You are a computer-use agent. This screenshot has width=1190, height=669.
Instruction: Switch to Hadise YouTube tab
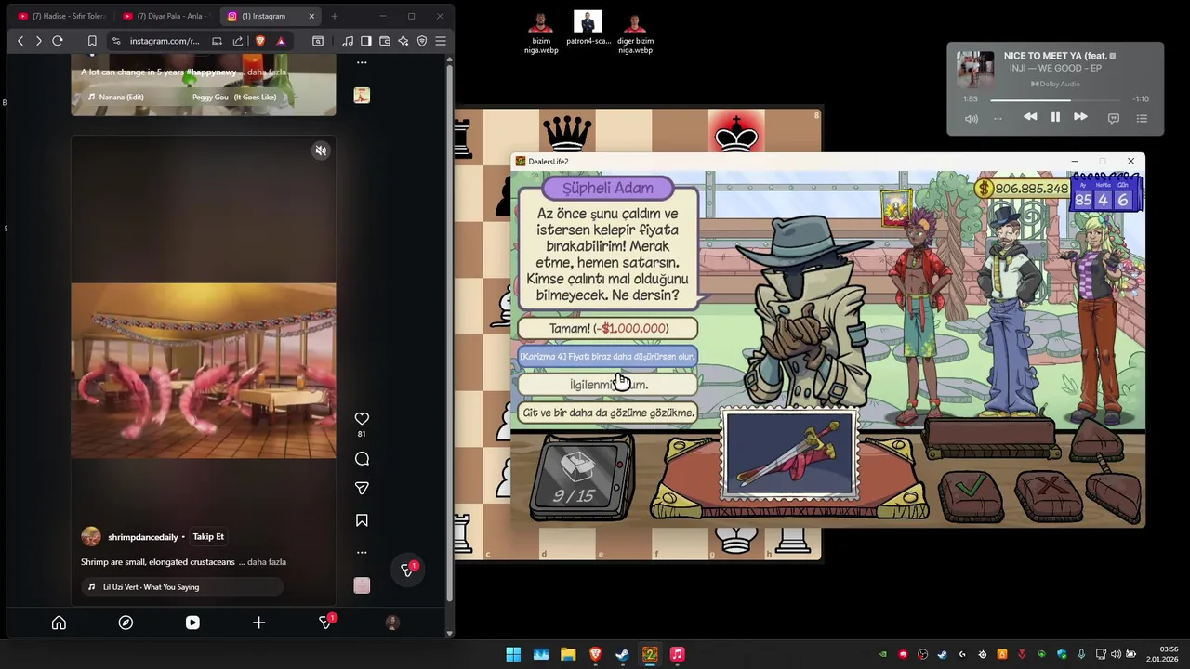(61, 16)
